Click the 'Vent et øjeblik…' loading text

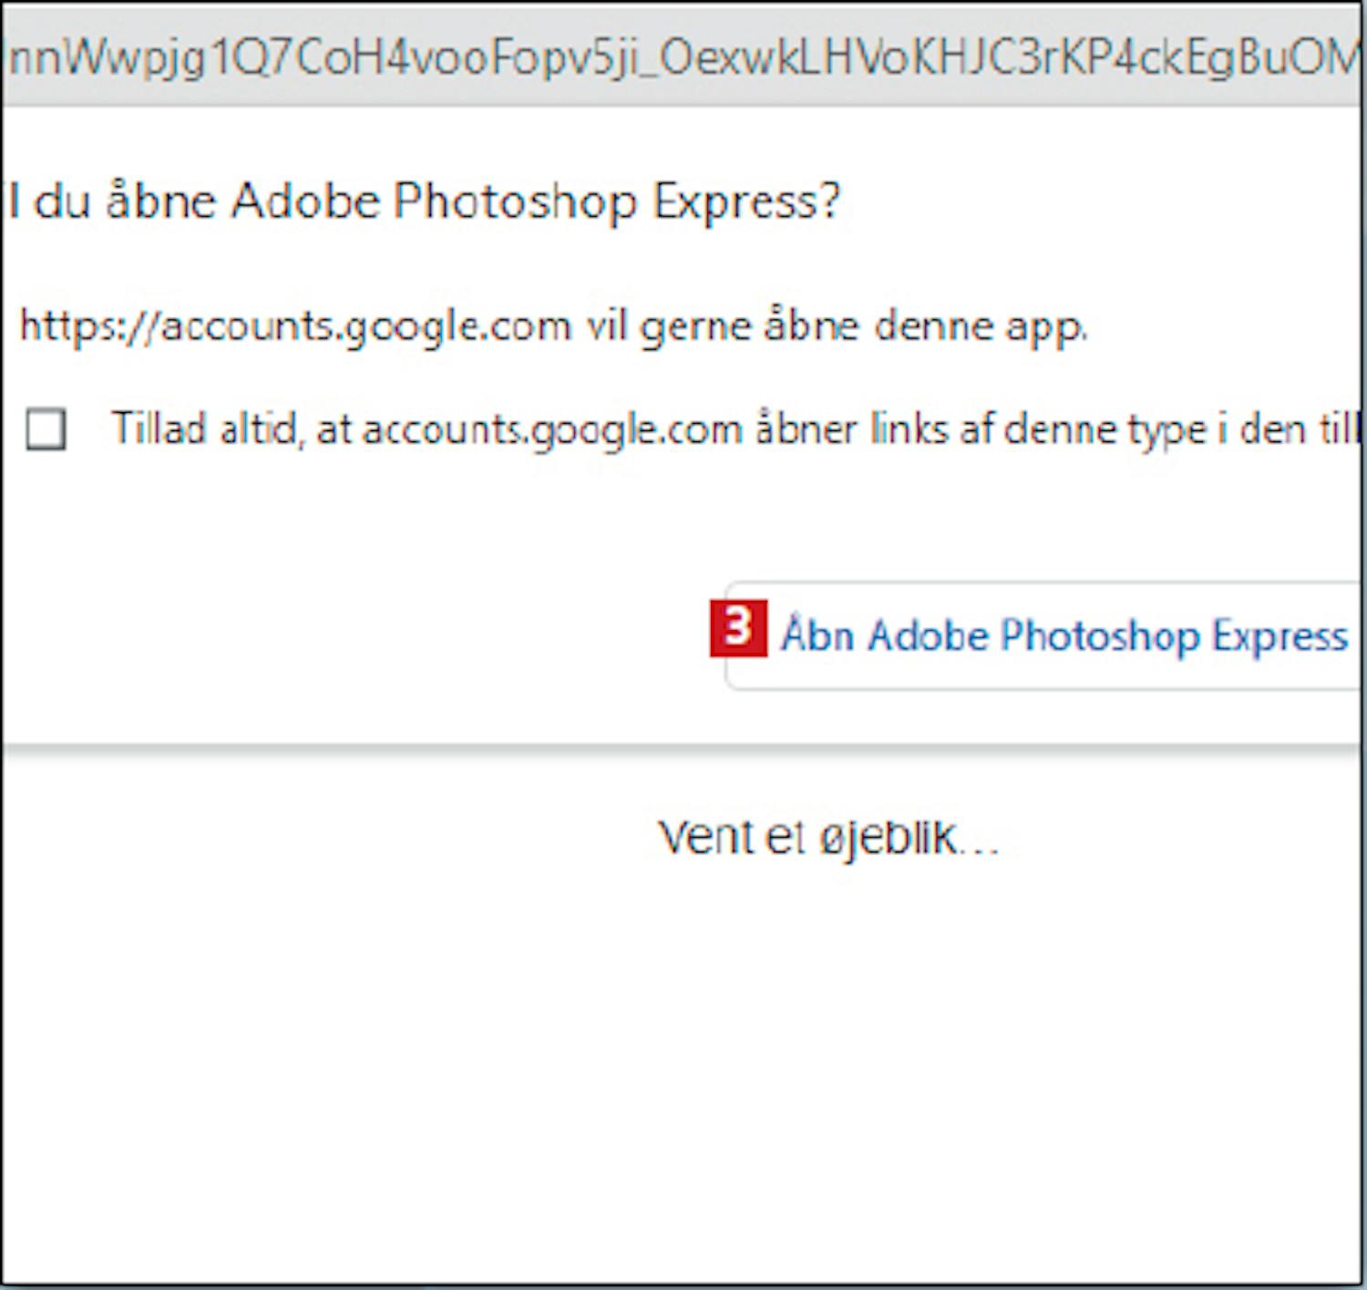coord(827,837)
